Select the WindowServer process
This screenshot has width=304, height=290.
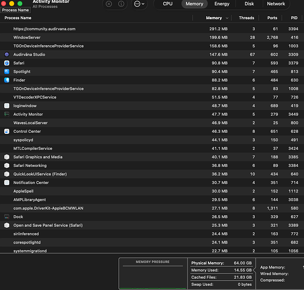click(152, 37)
